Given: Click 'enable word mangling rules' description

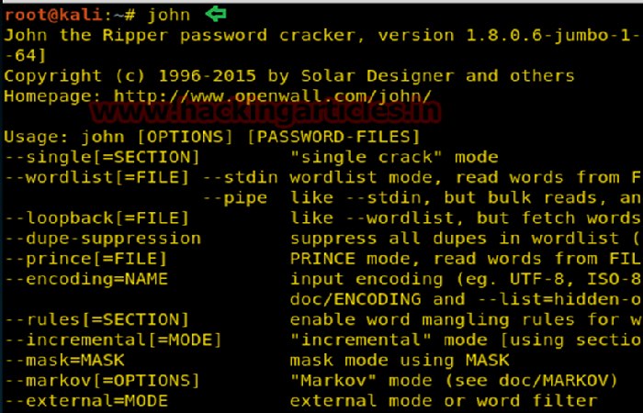Looking at the screenshot, I should (465, 320).
